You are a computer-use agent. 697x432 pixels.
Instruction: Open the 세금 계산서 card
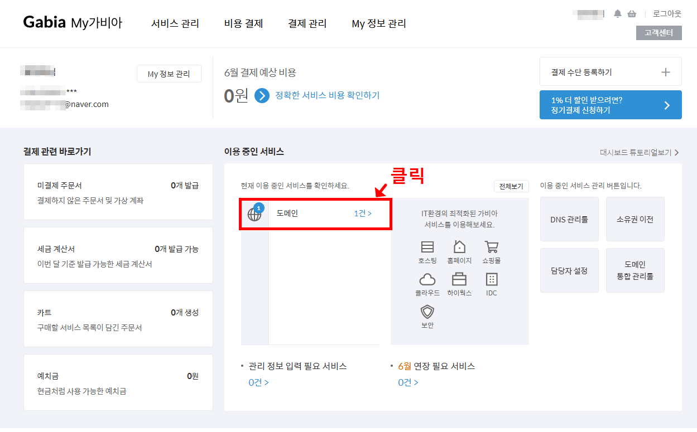(118, 255)
